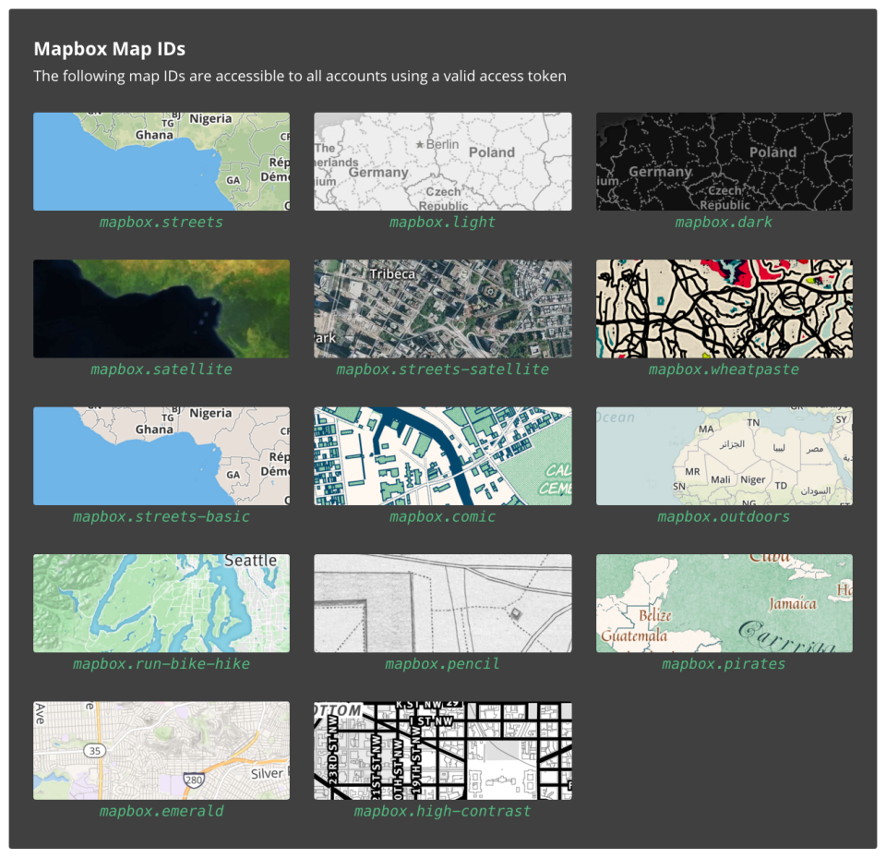Image resolution: width=886 pixels, height=859 pixels.
Task: Select the mapbox.high-contrast preview
Action: coord(443,750)
